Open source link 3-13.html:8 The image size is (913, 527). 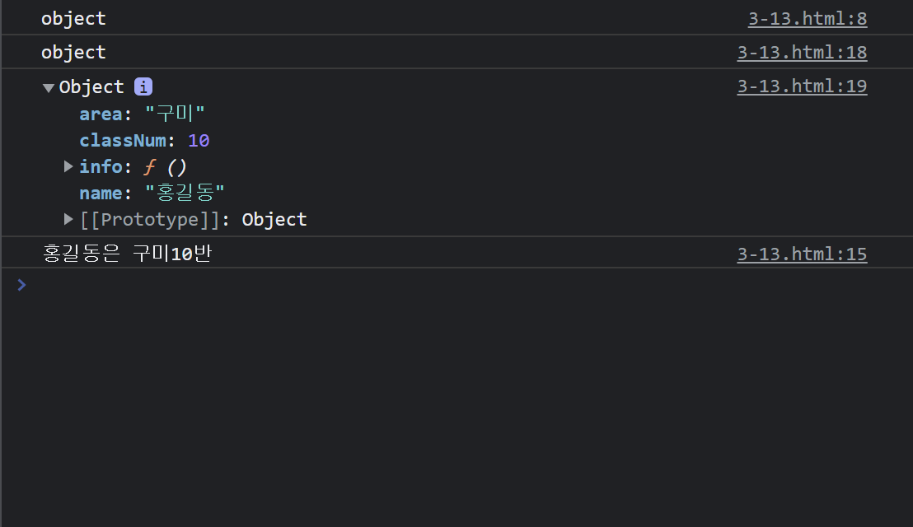coord(807,18)
